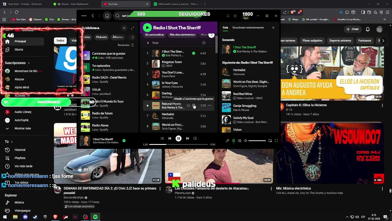This screenshot has width=392, height=221.
Task: Pause I Shot The Sheriff playback
Action: pyautogui.click(x=179, y=138)
